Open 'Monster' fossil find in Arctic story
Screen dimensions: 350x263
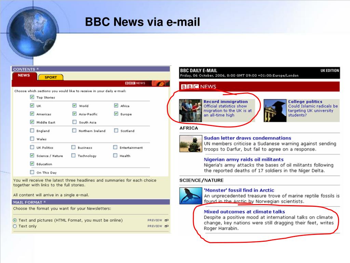tap(239, 190)
